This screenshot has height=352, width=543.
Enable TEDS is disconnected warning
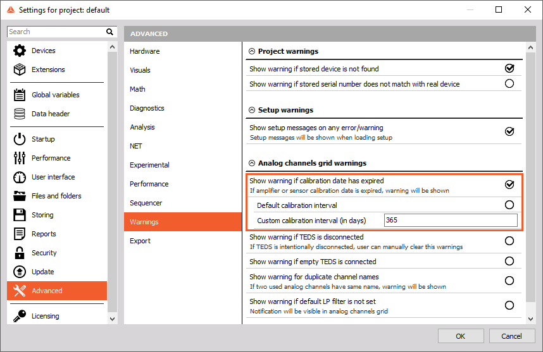(509, 241)
